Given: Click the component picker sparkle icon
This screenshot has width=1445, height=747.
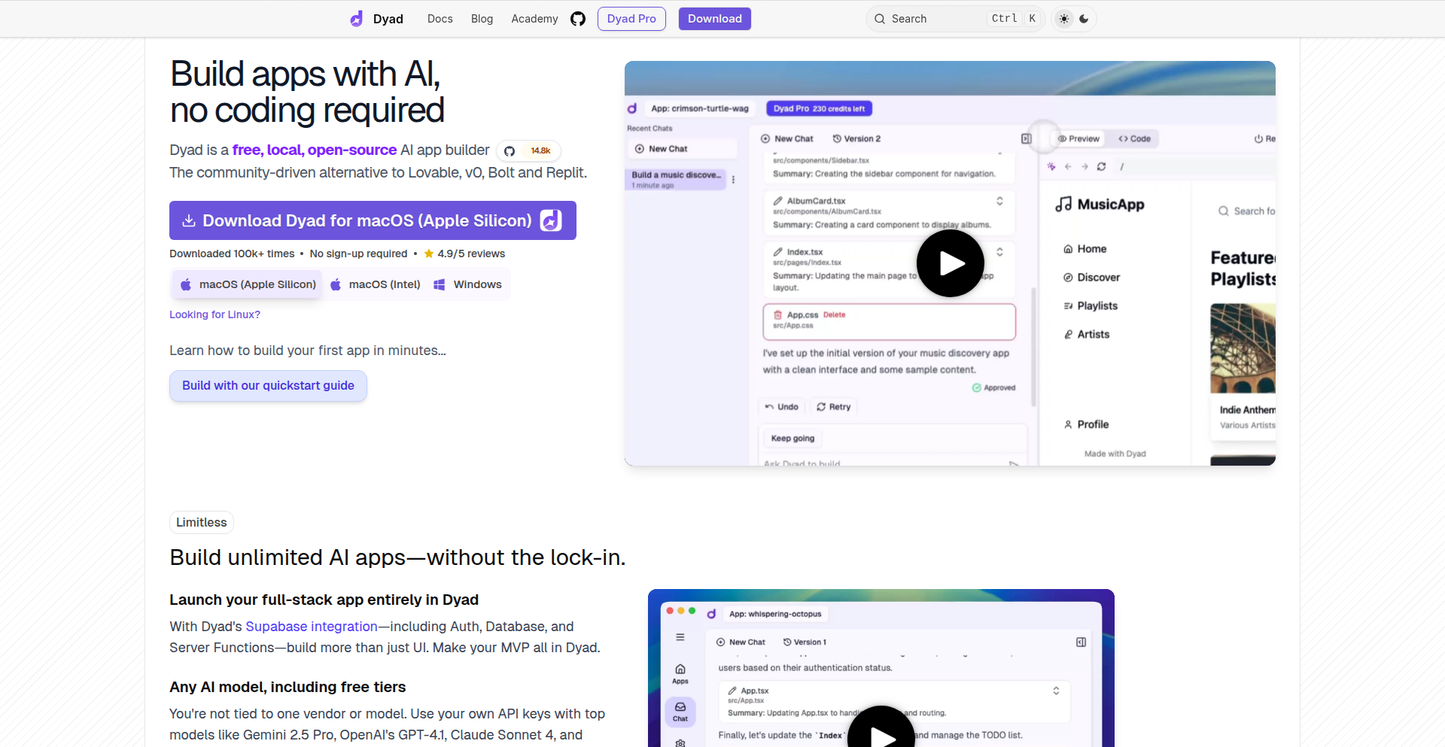Looking at the screenshot, I should 1051,166.
